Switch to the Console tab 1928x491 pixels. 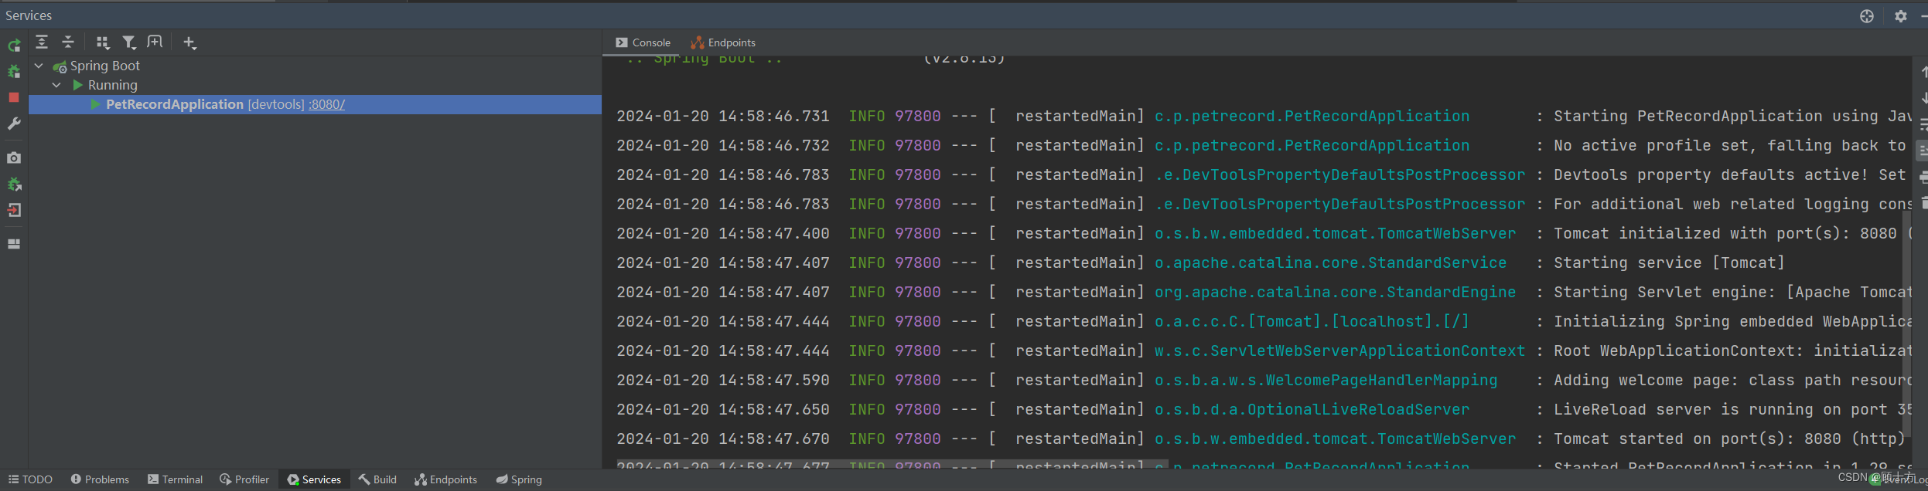(x=643, y=42)
